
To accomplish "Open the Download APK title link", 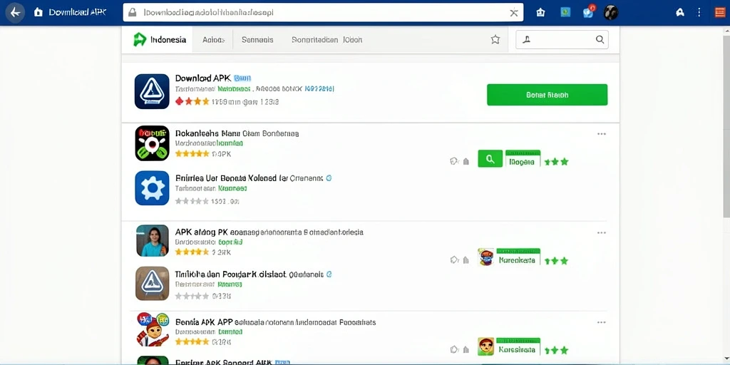I will [x=203, y=78].
